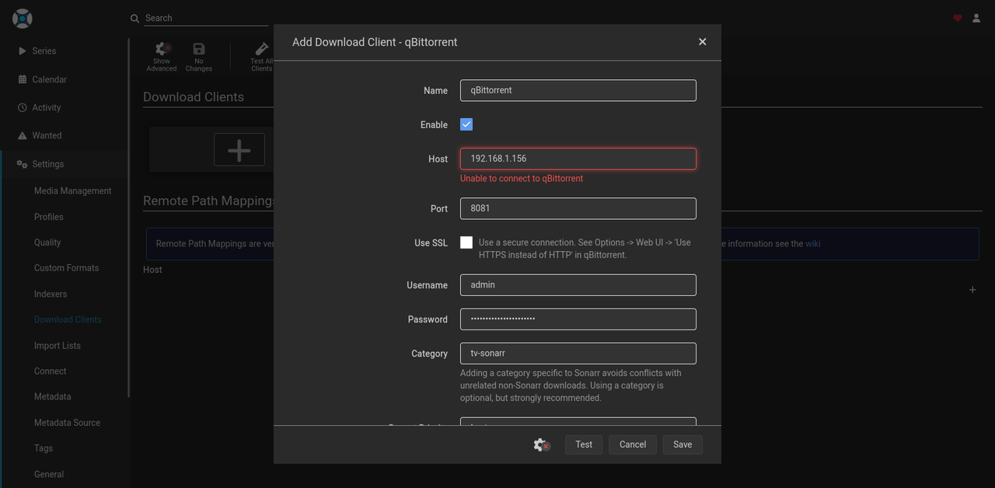Click the plus icon to add remote path mapping

972,290
